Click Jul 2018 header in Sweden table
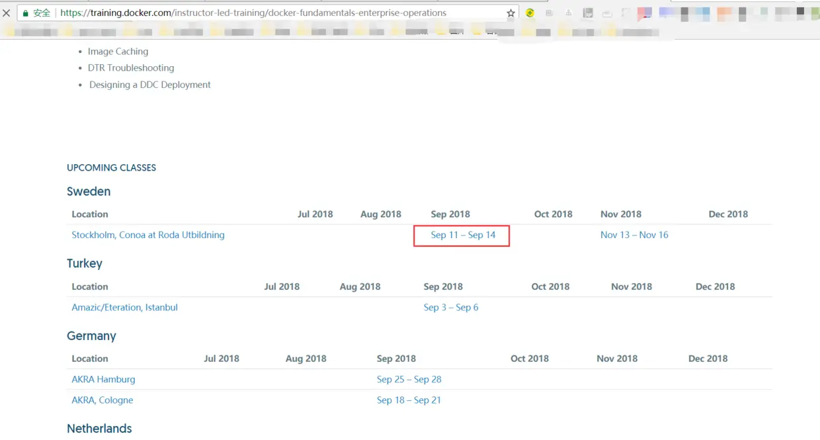Viewport: 820px width, 440px height. coord(315,214)
